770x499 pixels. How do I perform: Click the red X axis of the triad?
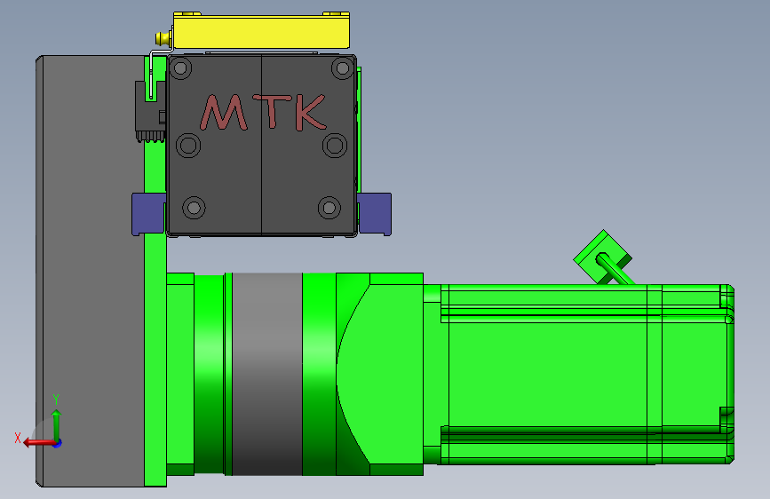coord(38,442)
